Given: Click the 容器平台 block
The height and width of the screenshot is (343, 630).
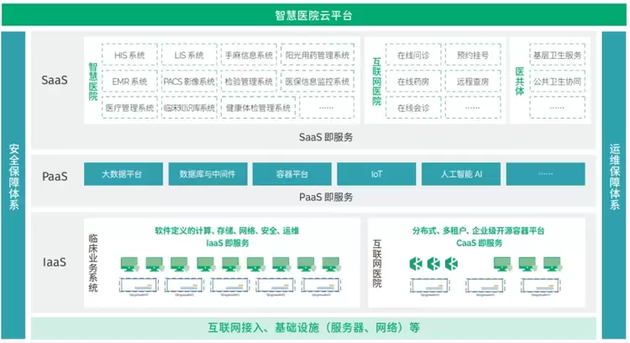Looking at the screenshot, I should pos(292,174).
